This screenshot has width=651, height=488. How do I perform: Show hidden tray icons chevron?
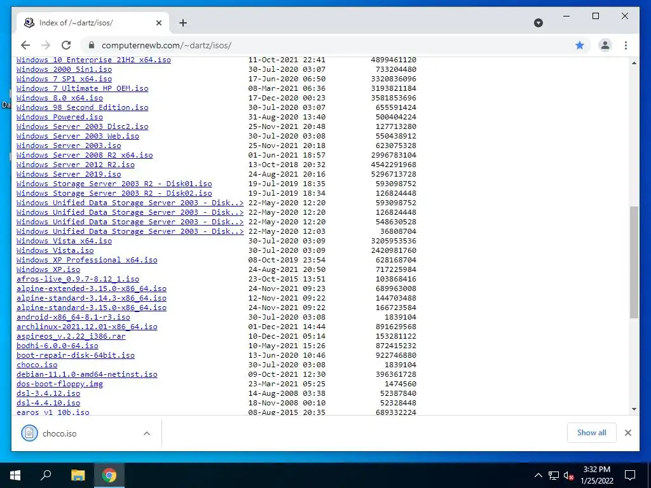pos(538,475)
